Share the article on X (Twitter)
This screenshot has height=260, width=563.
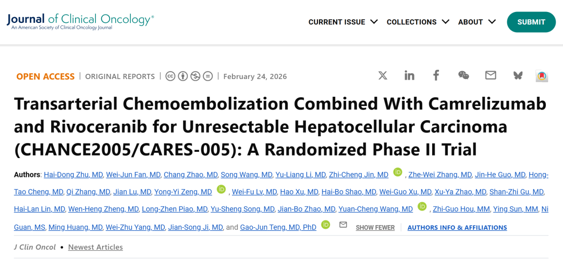(383, 75)
